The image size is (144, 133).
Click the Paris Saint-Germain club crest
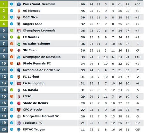[x=19, y=4]
